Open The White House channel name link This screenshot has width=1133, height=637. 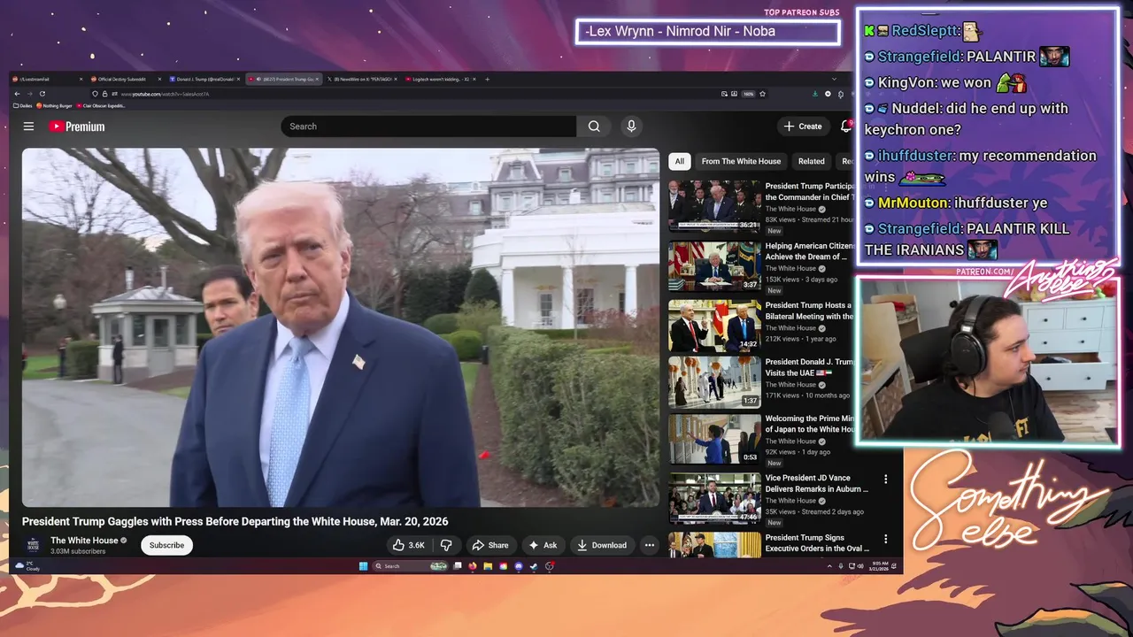point(84,541)
